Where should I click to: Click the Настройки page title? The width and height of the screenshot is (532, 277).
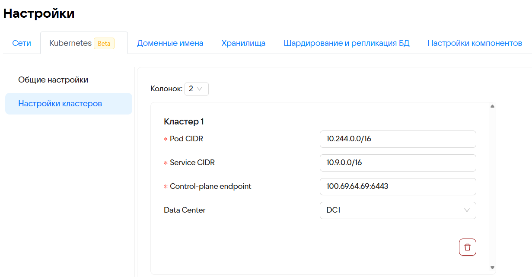39,13
